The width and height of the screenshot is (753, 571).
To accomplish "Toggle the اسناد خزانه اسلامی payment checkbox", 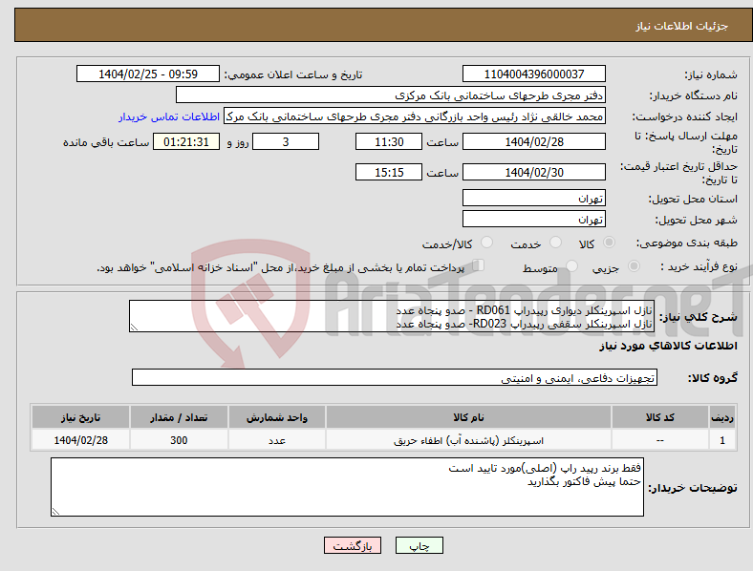I will tap(478, 265).
